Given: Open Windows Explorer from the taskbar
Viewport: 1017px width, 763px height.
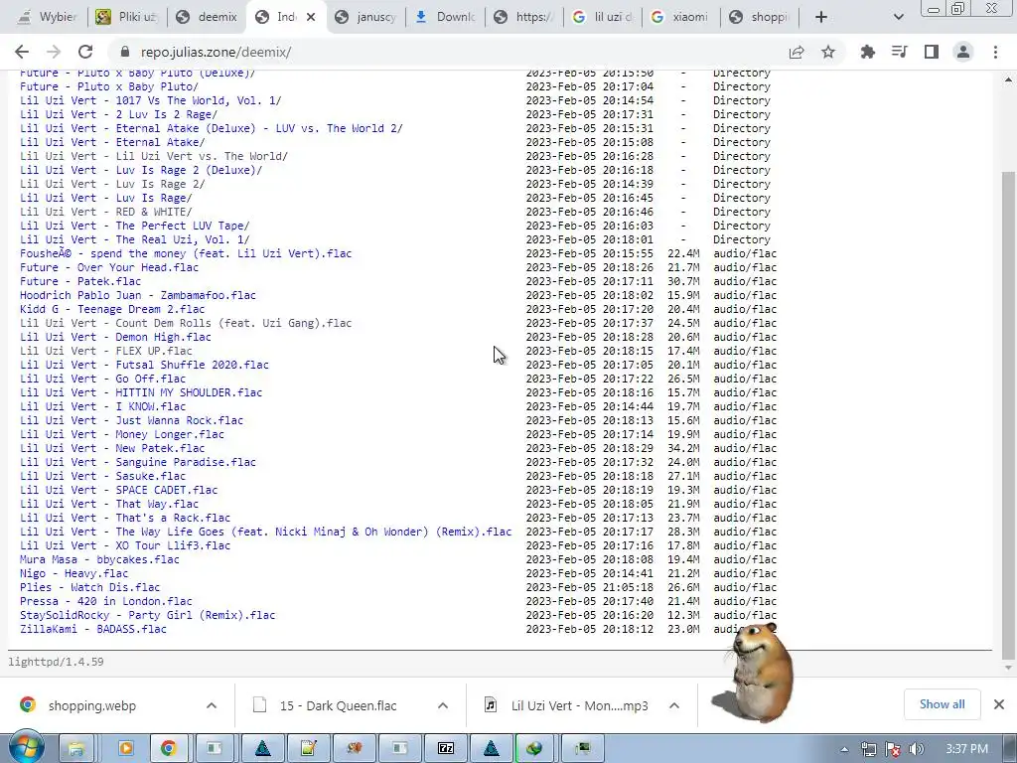Looking at the screenshot, I should pyautogui.click(x=76, y=748).
